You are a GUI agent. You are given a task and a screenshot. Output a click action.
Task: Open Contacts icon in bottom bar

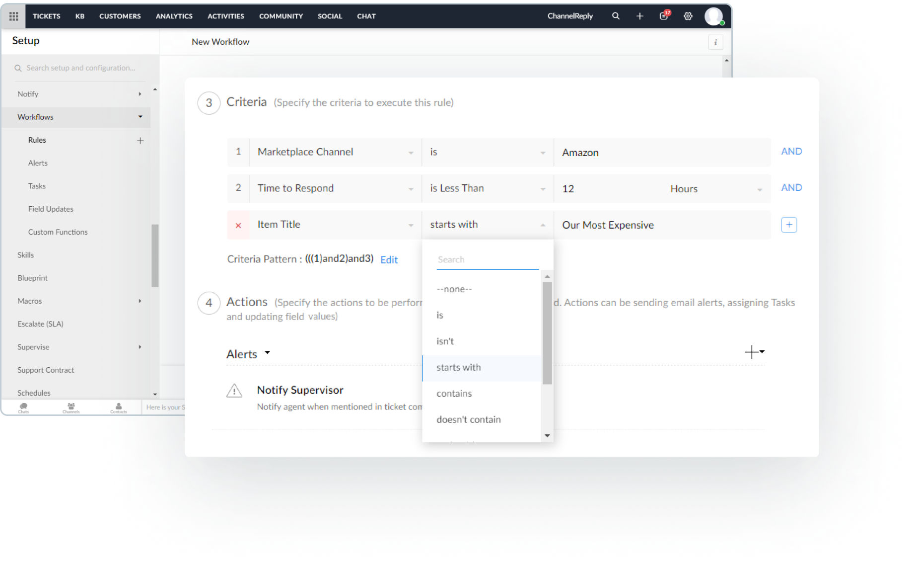(119, 408)
